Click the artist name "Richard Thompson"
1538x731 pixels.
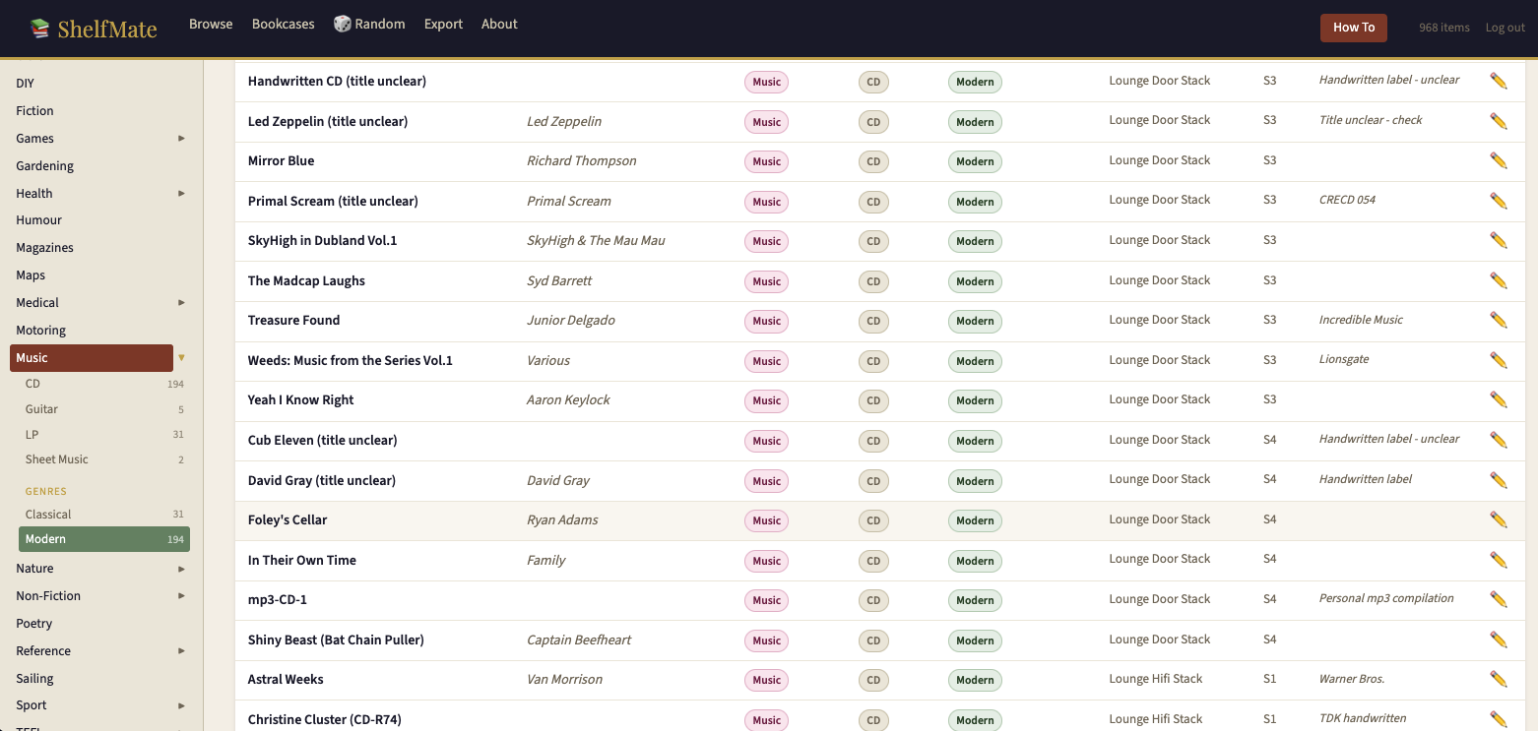[x=581, y=160]
